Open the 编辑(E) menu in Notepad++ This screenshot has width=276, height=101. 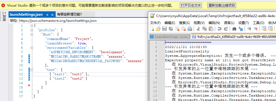click(170, 23)
